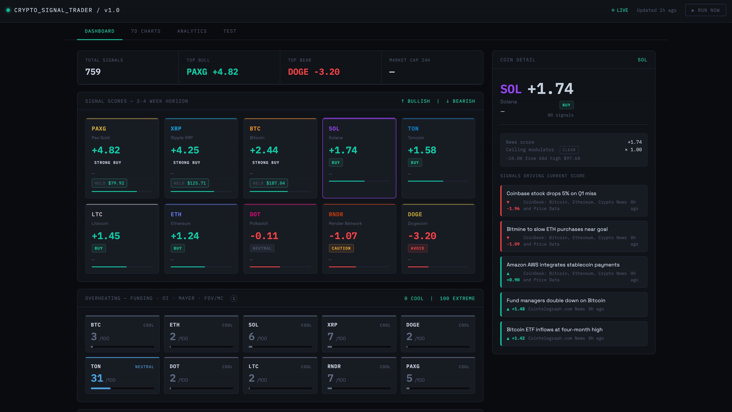Click the HELD $79.92 badge on PAXG
Screen dimensions: 732x412
pos(109,183)
